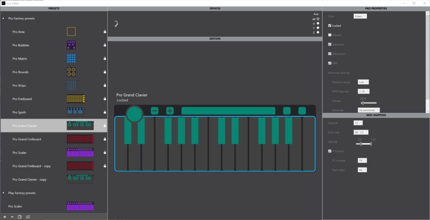Click the minus pad on the clavier layout
The image size is (430, 220).
(x=155, y=111)
